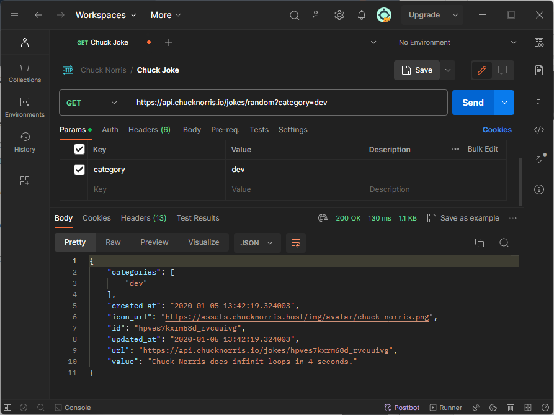The image size is (554, 415).
Task: Click the request URL field
Action: pos(288,103)
